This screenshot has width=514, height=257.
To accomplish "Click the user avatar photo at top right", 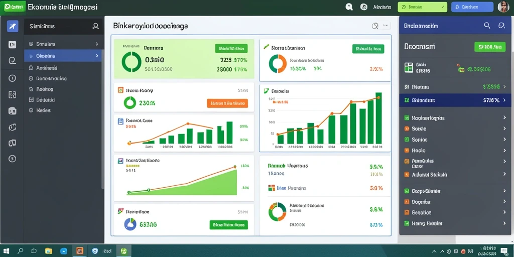I will tap(503, 7).
